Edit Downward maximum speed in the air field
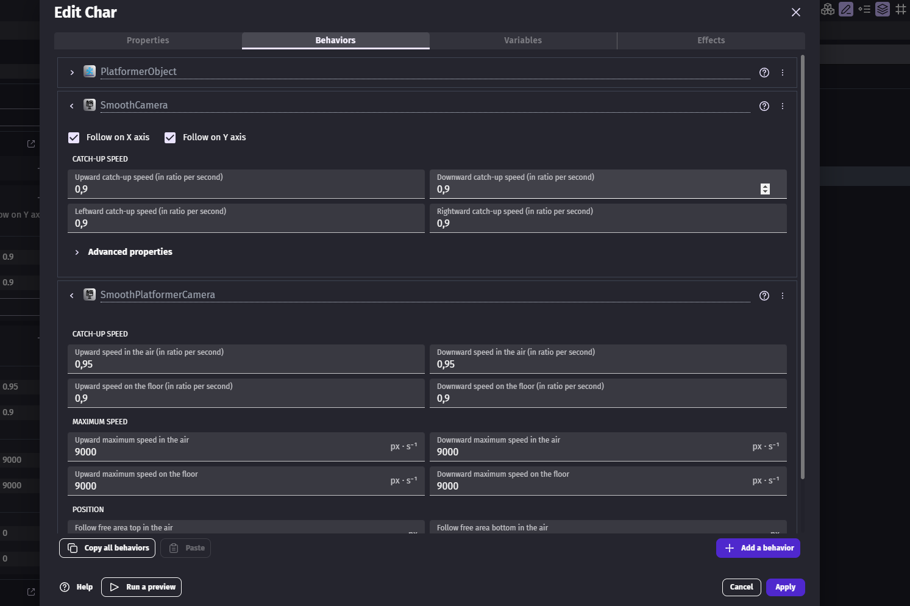The image size is (910, 606). [608, 447]
